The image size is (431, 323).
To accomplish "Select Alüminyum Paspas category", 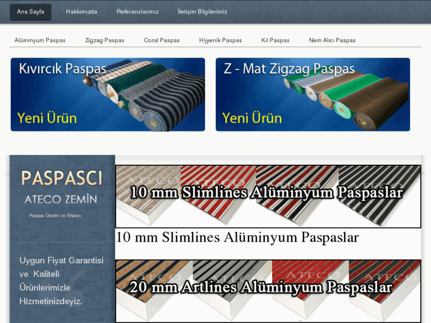I will click(x=40, y=40).
